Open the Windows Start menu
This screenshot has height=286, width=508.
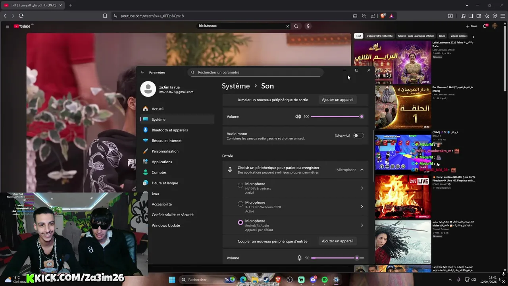click(x=172, y=280)
